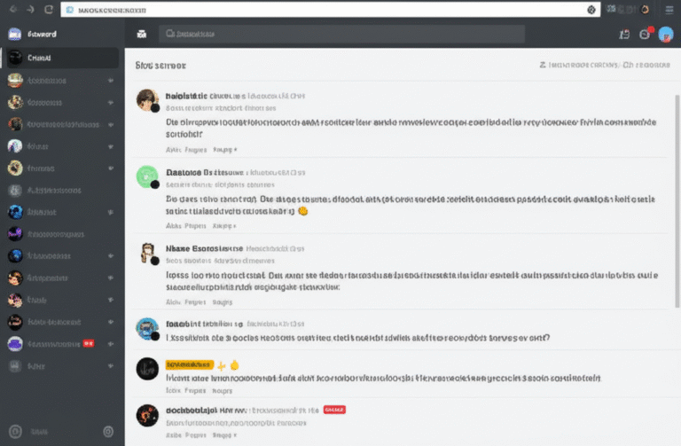Click the thumbs-up emoji beside the yellow tag

[235, 364]
